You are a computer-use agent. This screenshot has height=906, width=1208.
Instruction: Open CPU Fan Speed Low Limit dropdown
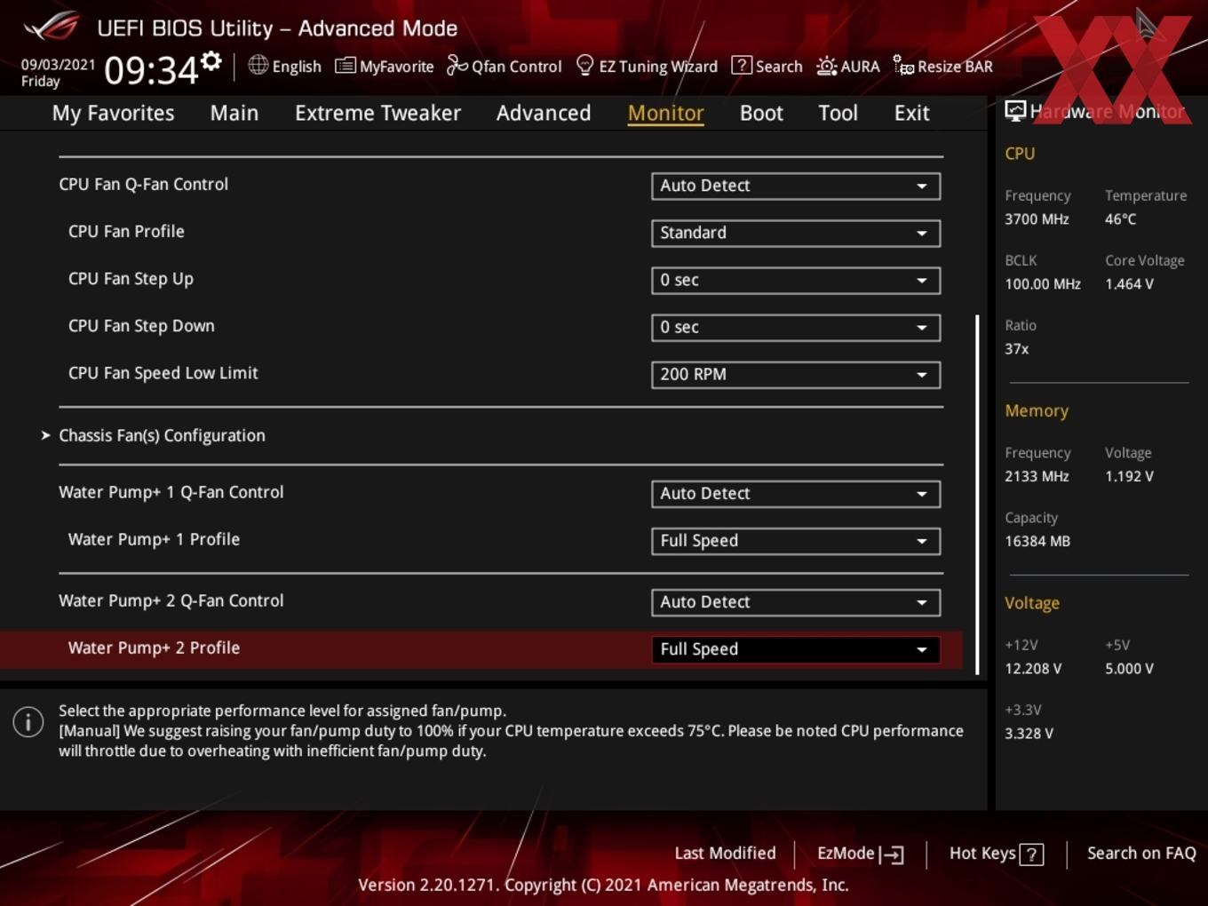coord(796,374)
